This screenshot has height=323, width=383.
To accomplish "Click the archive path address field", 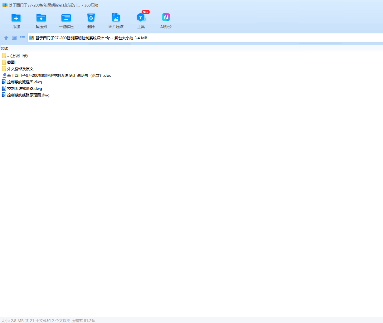I will tap(205, 38).
